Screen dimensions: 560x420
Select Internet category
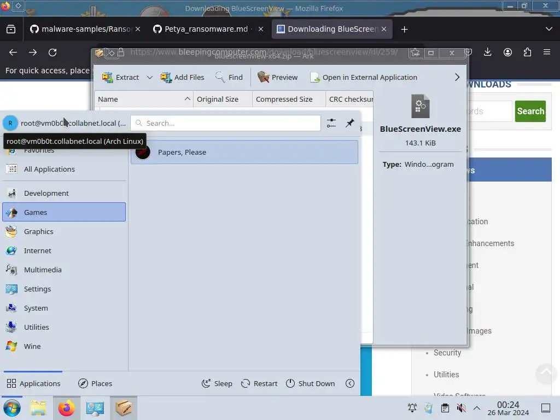(64, 250)
